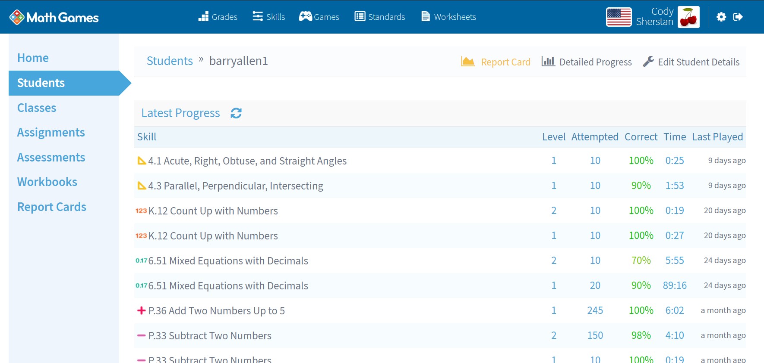Click the Students breadcrumb link
This screenshot has width=764, height=363.
click(x=170, y=61)
